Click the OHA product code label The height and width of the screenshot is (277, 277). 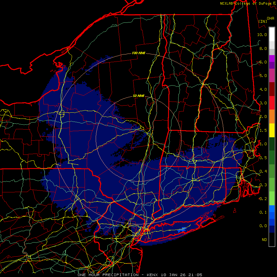pyautogui.click(x=271, y=18)
